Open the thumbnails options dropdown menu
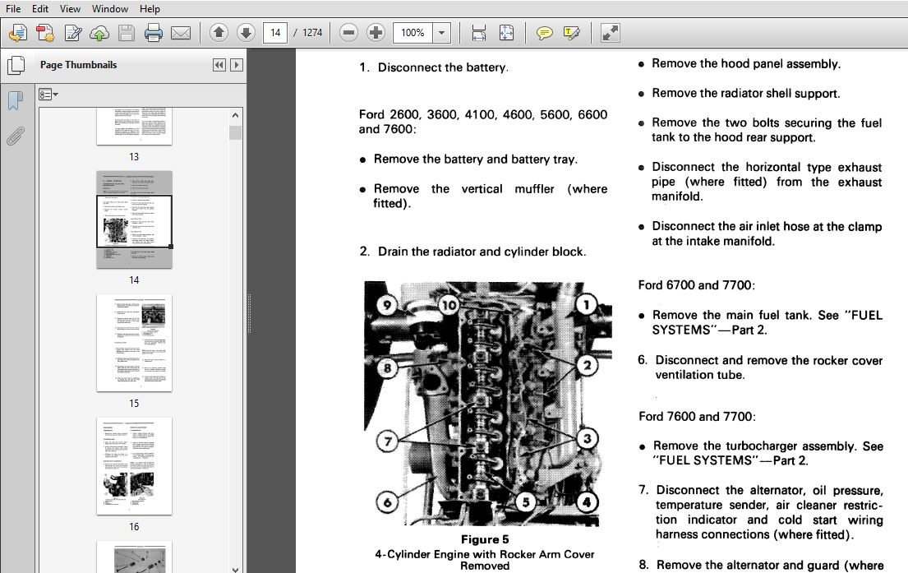This screenshot has height=573, width=908. 48,95
